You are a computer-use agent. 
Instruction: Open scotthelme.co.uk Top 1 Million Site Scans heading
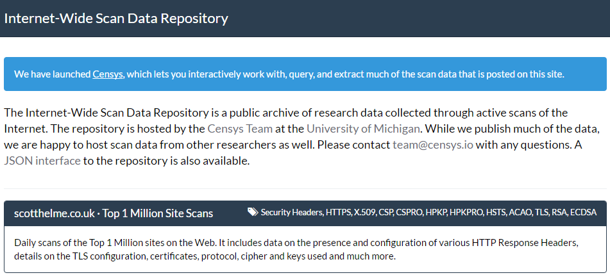point(114,213)
